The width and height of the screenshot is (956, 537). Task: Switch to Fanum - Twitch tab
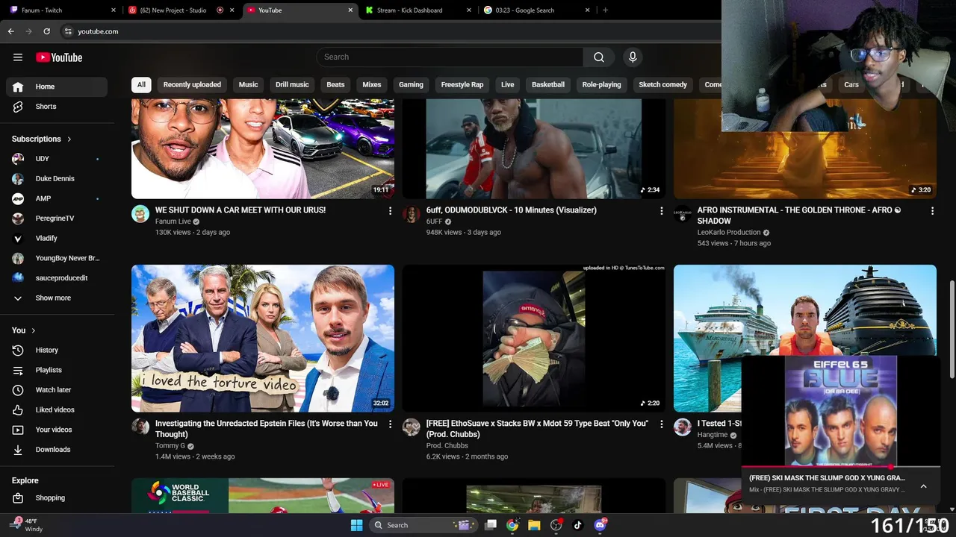(x=62, y=10)
